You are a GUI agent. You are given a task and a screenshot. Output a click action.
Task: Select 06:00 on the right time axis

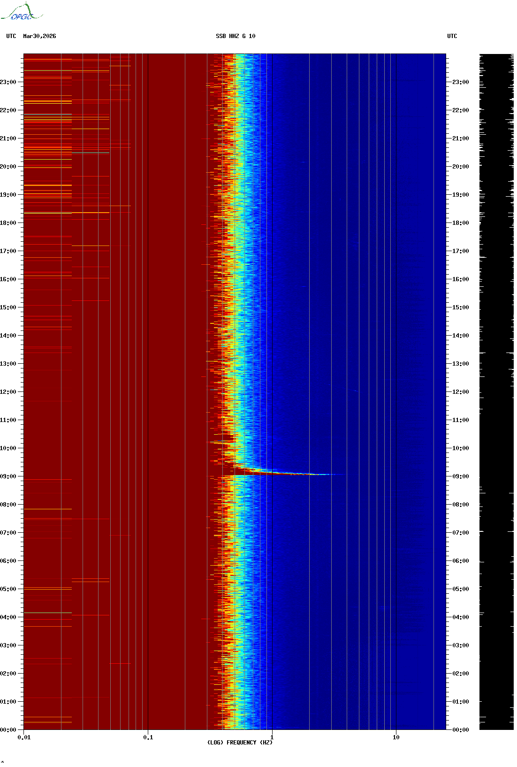(461, 561)
